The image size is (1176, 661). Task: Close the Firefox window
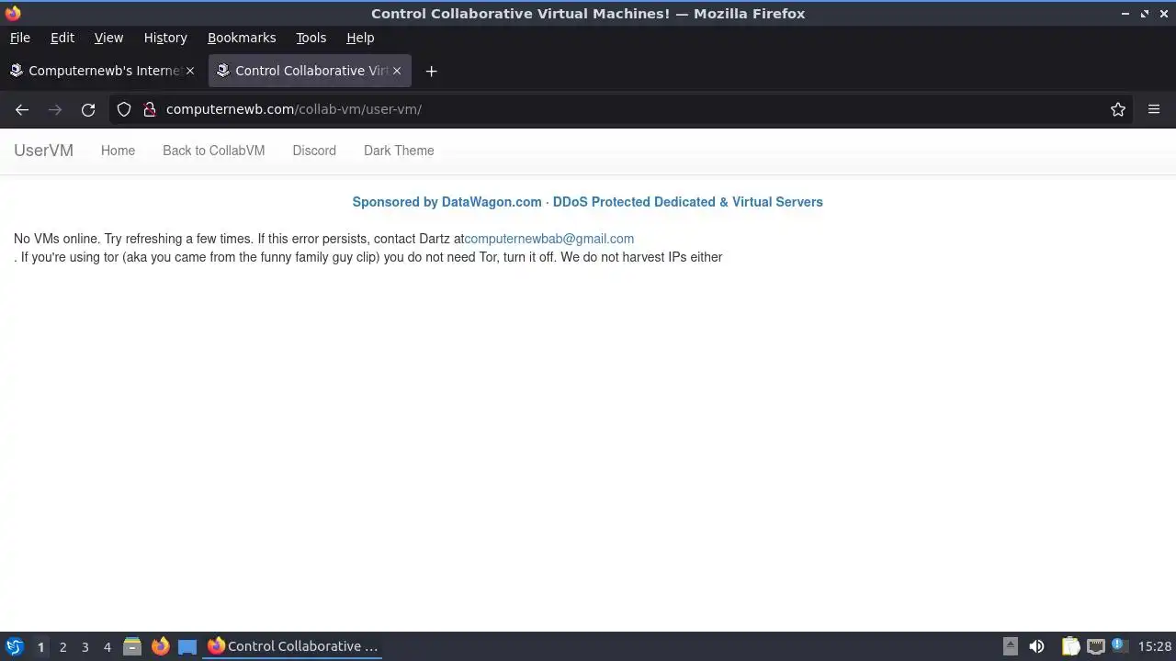pos(1163,14)
